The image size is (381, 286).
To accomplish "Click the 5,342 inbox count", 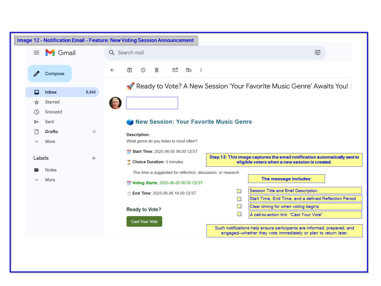I will [x=91, y=92].
